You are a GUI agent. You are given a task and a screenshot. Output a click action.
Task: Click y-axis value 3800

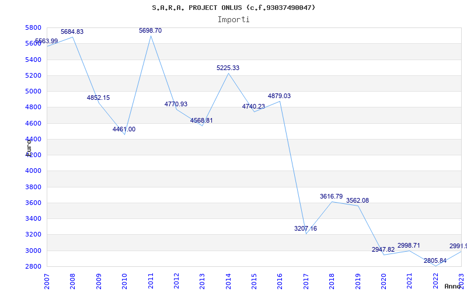(34, 187)
